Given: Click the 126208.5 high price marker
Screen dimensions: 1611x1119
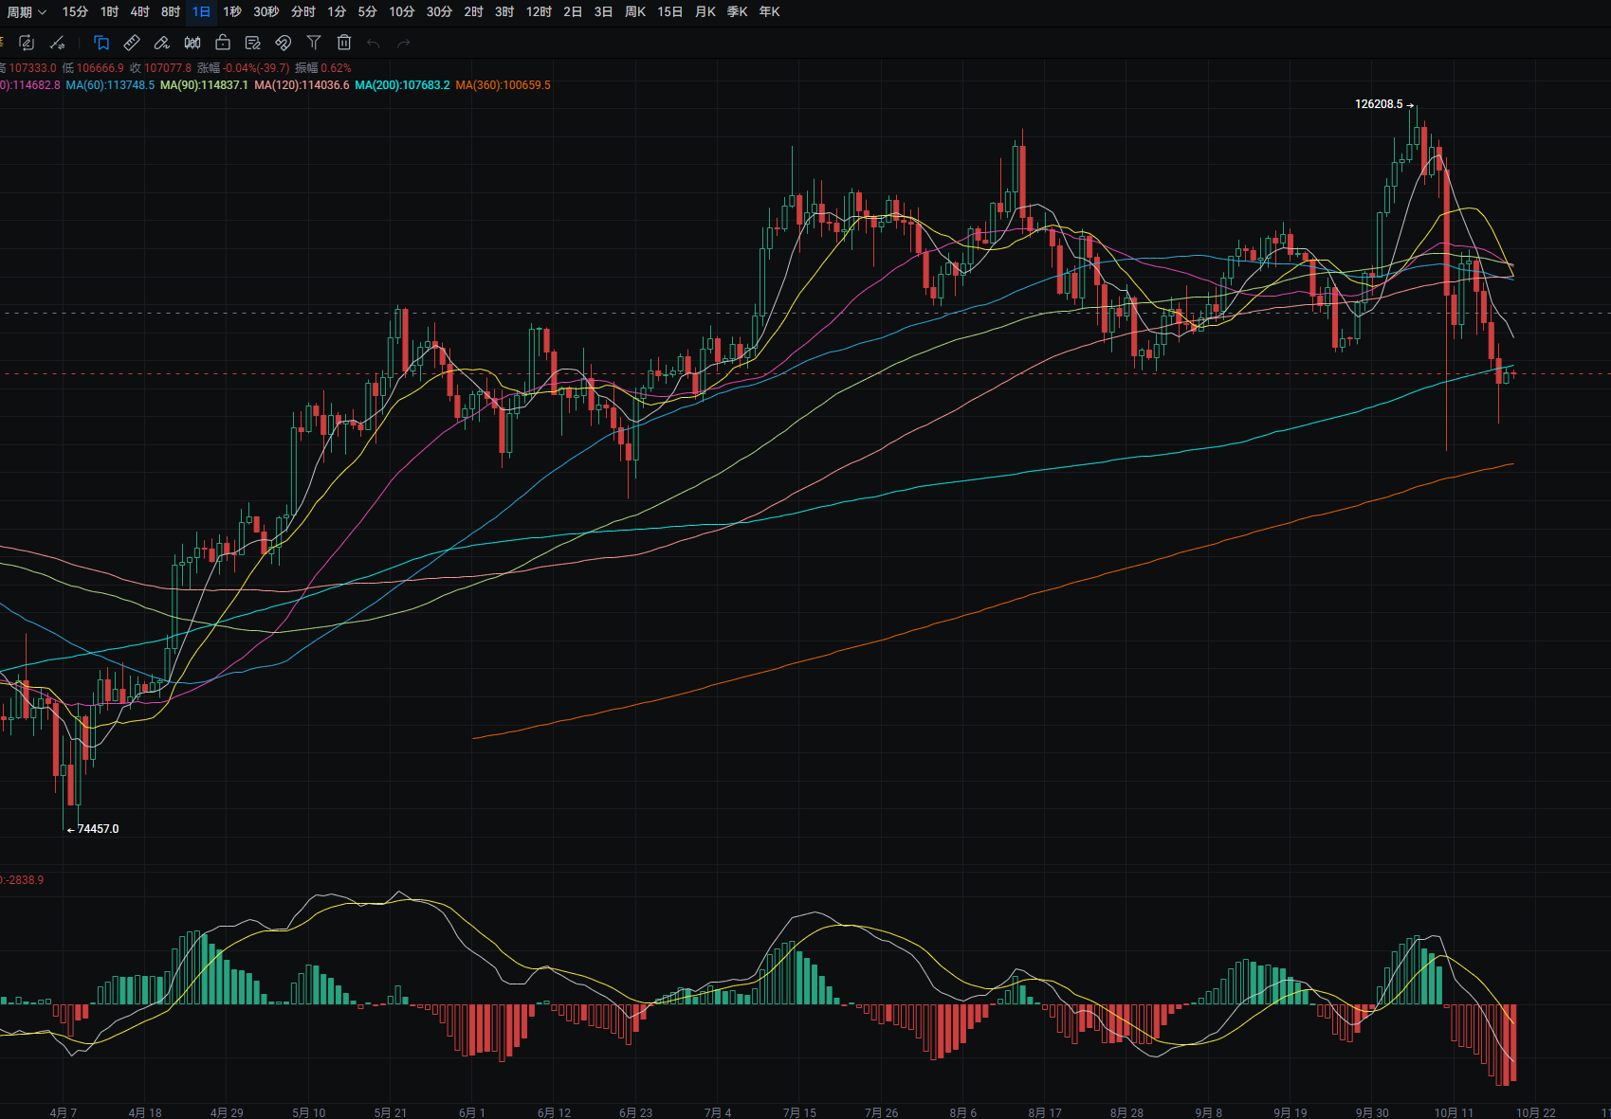Looking at the screenshot, I should click(x=1379, y=104).
